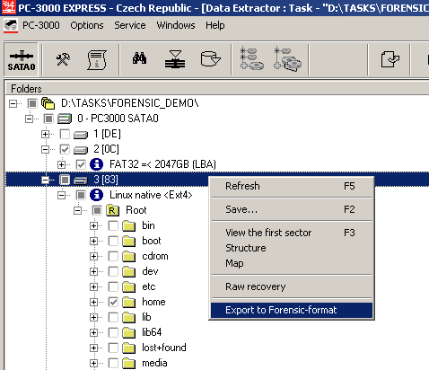The image size is (429, 370).
Task: Click the tree with single disk icon
Action: [252, 58]
